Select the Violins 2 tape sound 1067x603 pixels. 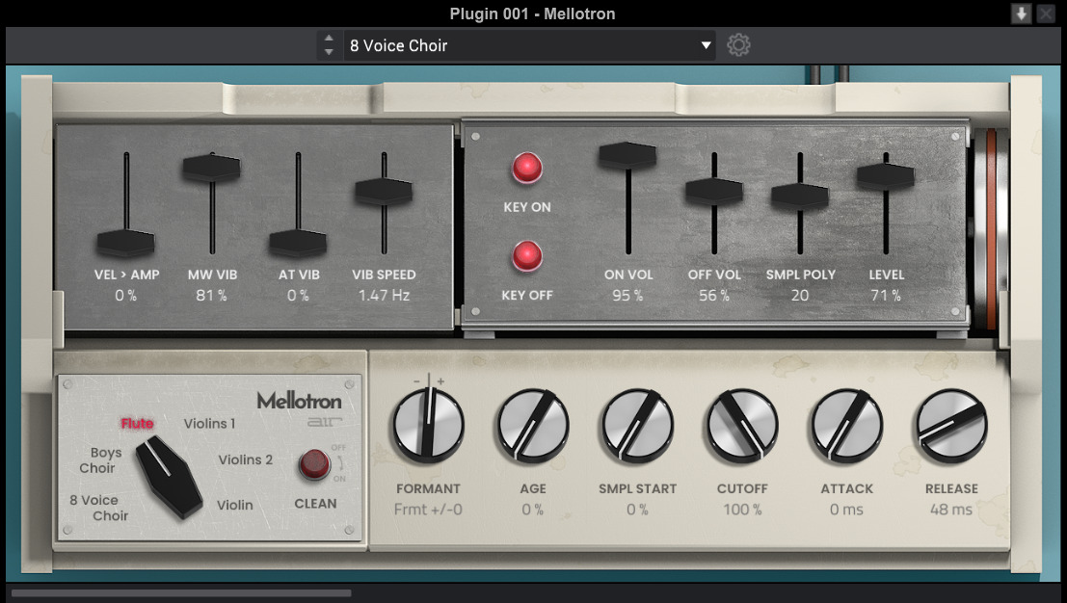[x=246, y=460]
